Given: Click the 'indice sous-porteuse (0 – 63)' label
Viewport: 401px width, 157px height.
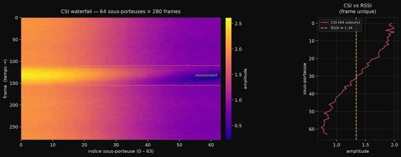Looking at the screenshot, I should [121, 151].
